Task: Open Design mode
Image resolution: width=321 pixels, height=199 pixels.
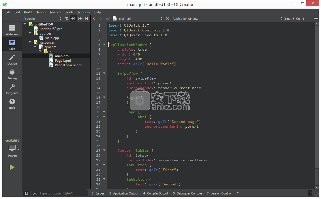Action: [12, 59]
